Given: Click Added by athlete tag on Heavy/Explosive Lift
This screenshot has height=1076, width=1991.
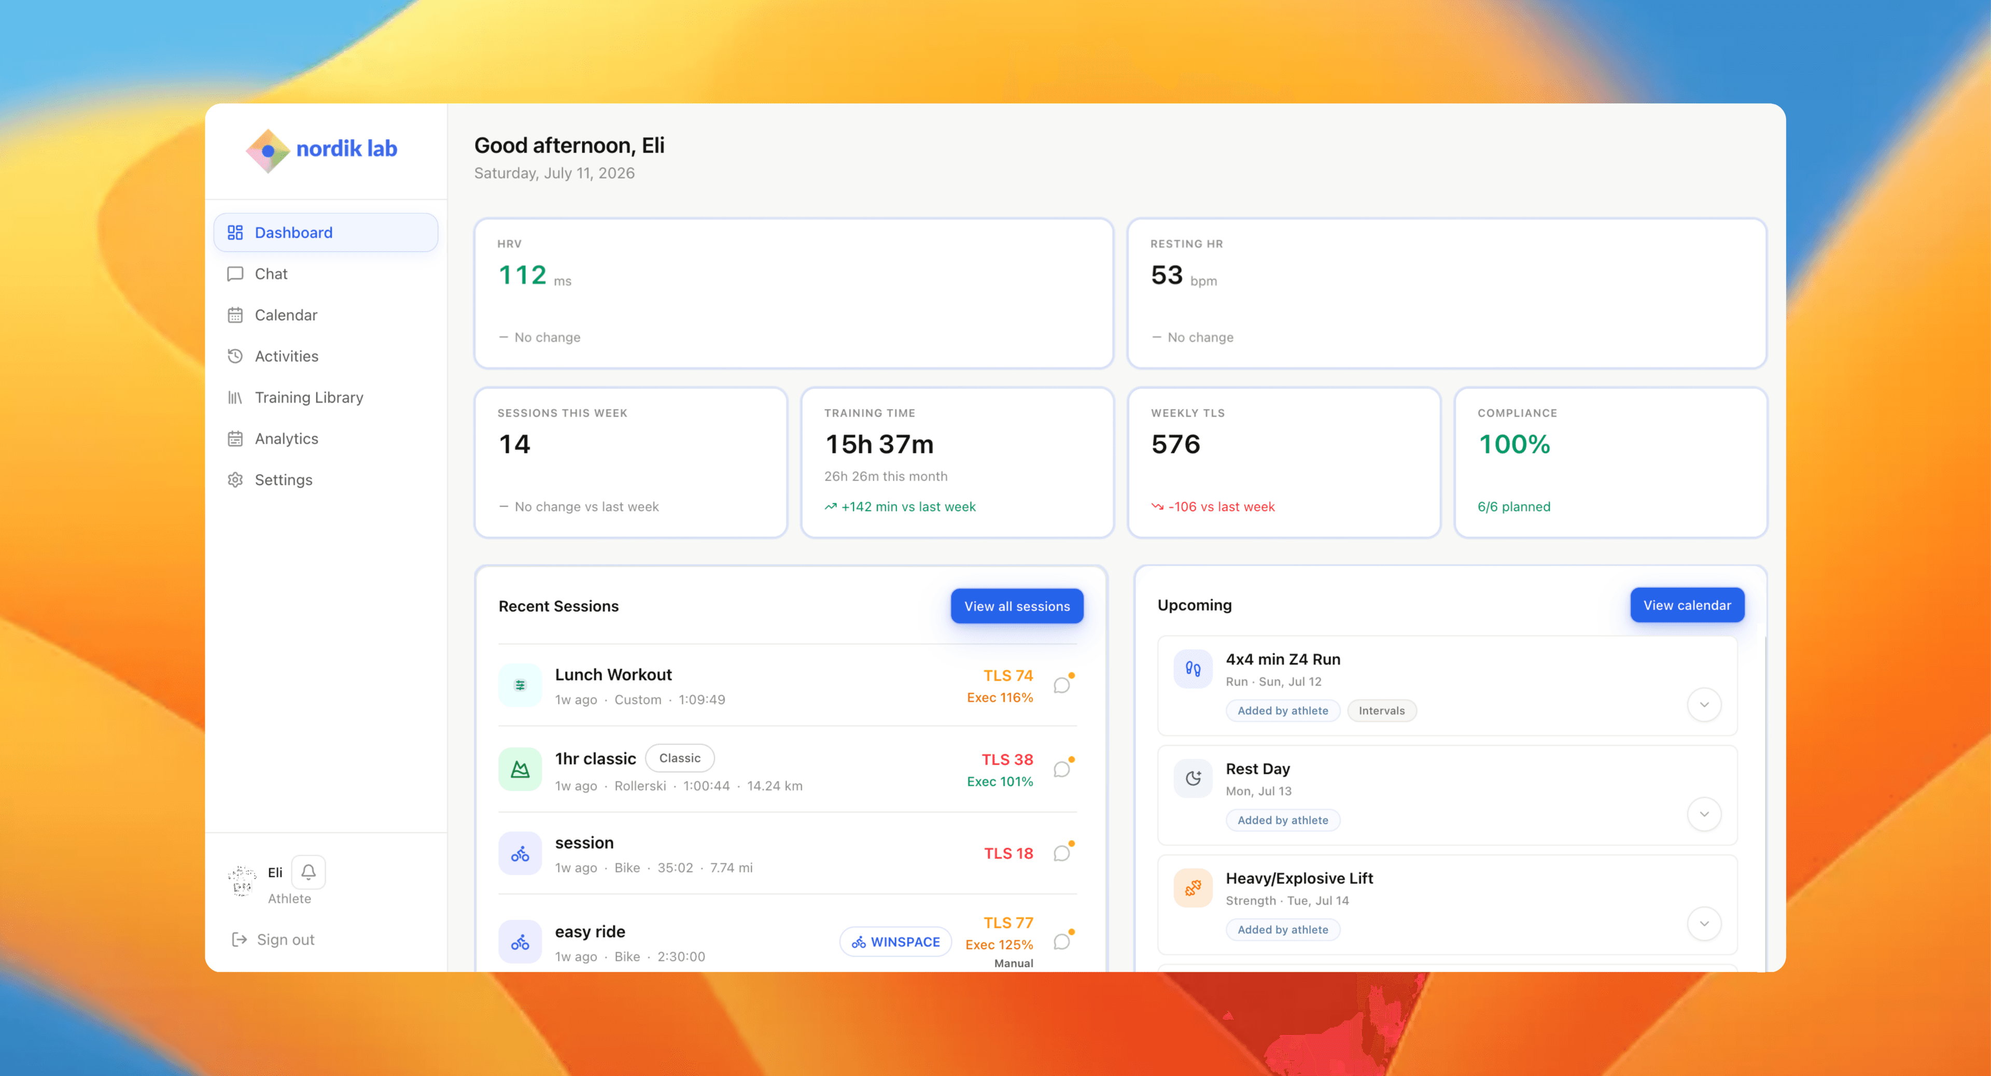Looking at the screenshot, I should (x=1282, y=930).
